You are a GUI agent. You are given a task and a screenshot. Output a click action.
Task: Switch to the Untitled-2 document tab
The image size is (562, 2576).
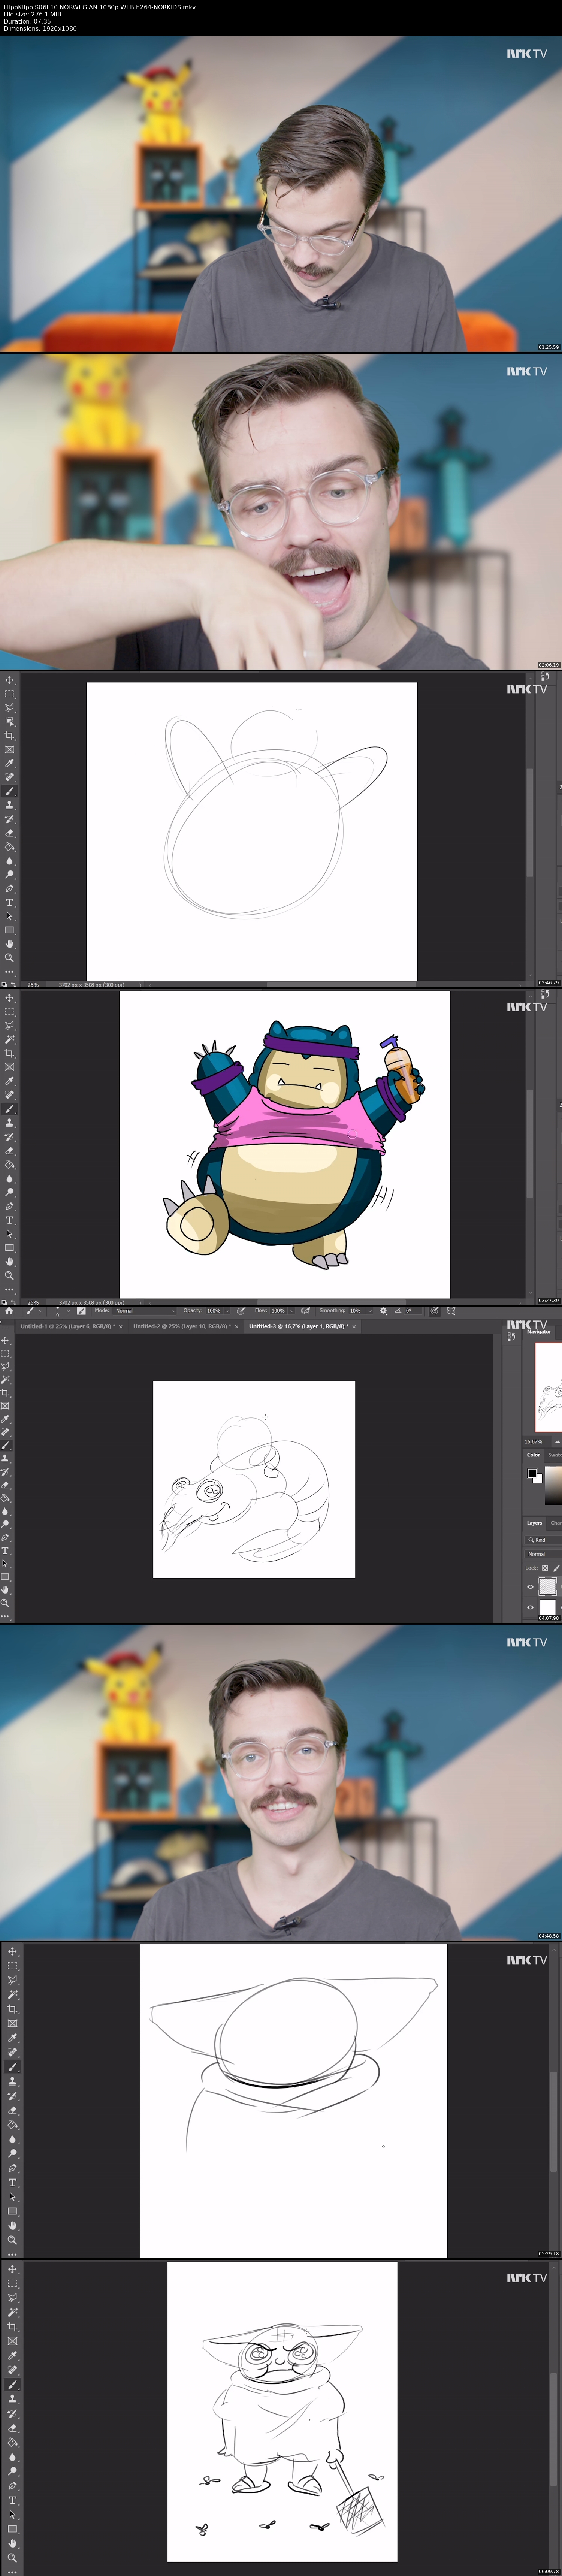(x=182, y=1326)
